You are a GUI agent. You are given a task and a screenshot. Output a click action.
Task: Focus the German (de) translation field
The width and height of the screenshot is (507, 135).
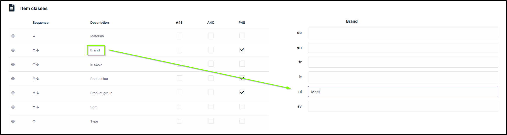403,33
